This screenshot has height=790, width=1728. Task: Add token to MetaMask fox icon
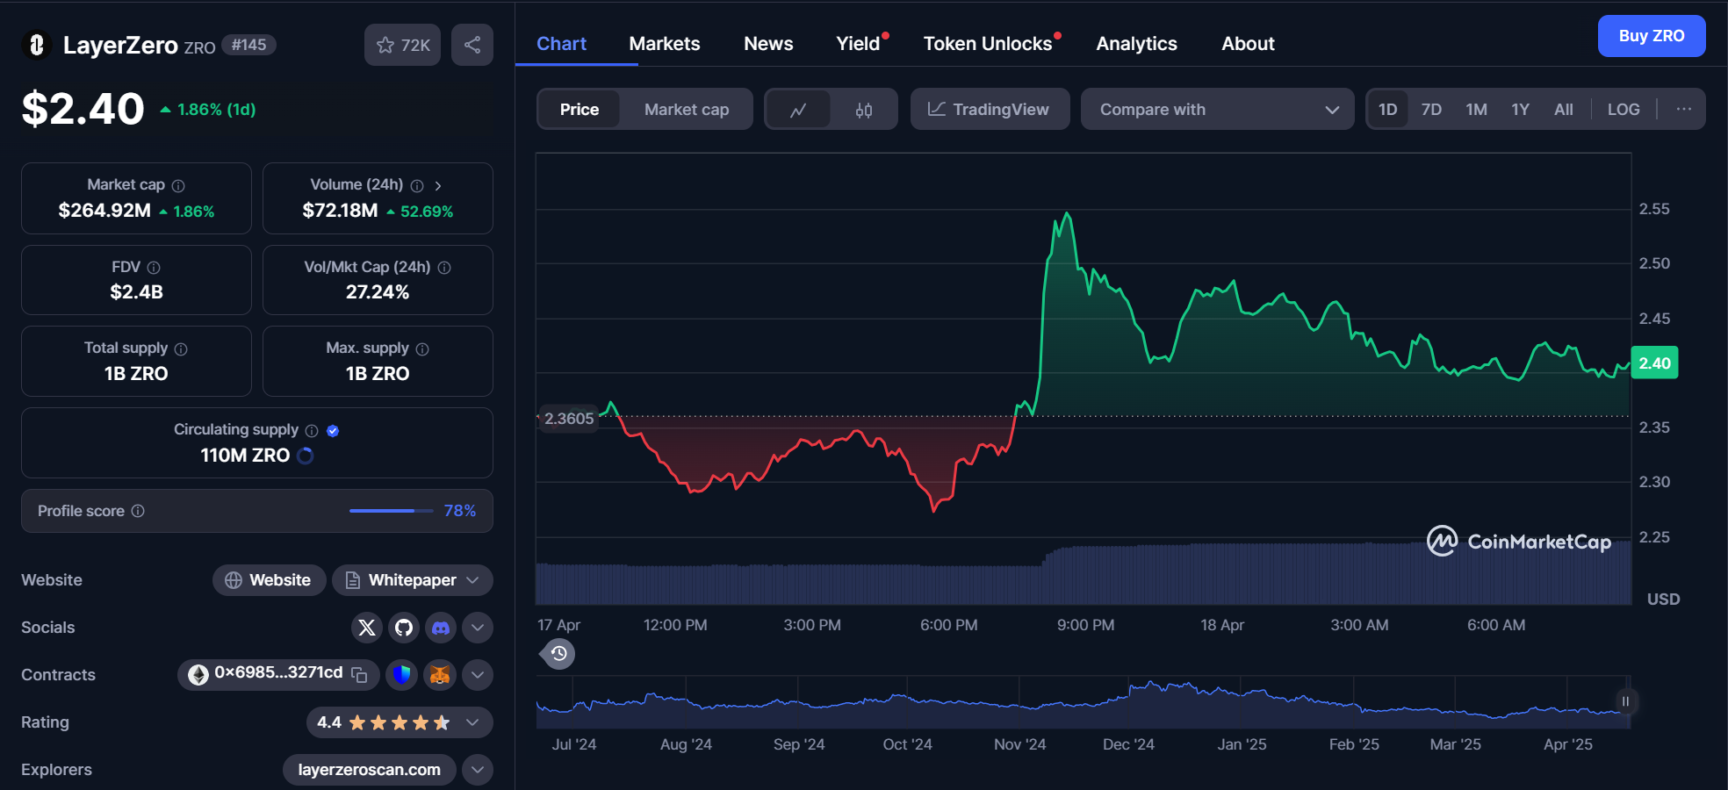pos(440,674)
